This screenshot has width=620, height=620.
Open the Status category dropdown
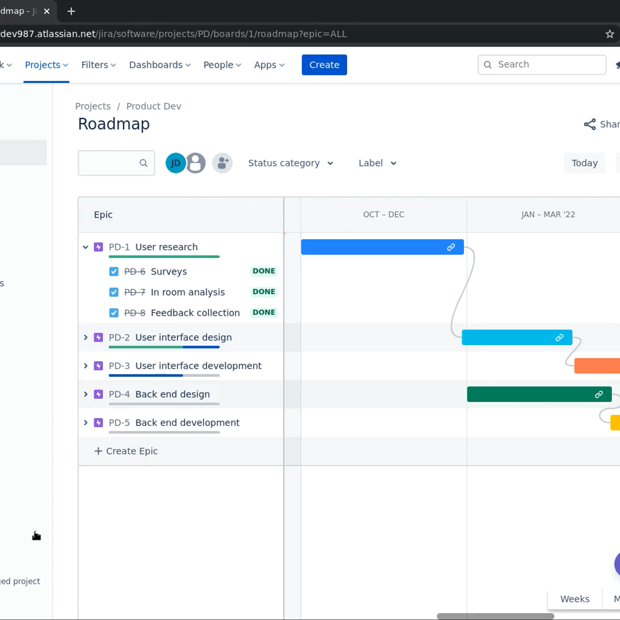[x=291, y=163]
